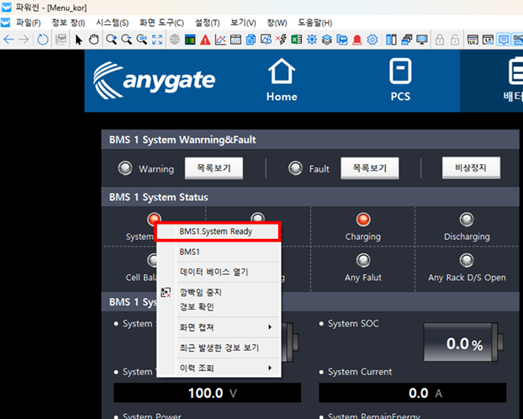523x419 pixels.
Task: Click the Fault indicator lamp
Action: (295, 168)
